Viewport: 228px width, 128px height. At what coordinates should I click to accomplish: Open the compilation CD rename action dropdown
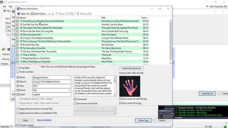pyautogui.click(x=115, y=113)
